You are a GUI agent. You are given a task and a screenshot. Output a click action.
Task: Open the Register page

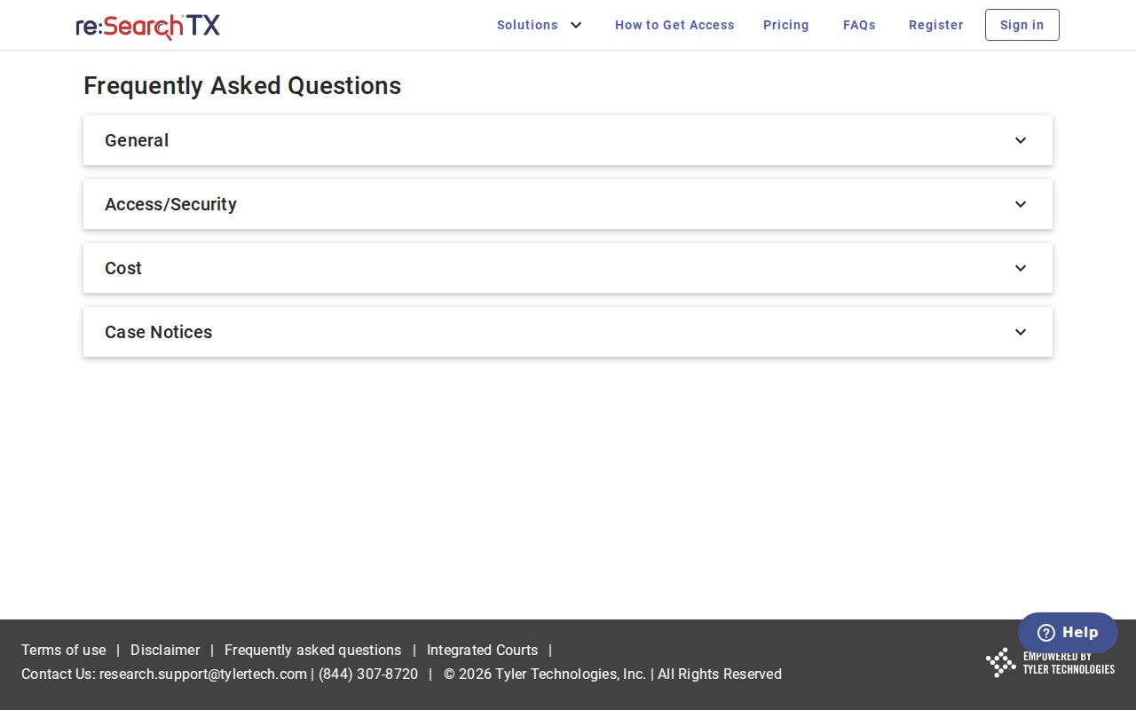[x=935, y=25]
